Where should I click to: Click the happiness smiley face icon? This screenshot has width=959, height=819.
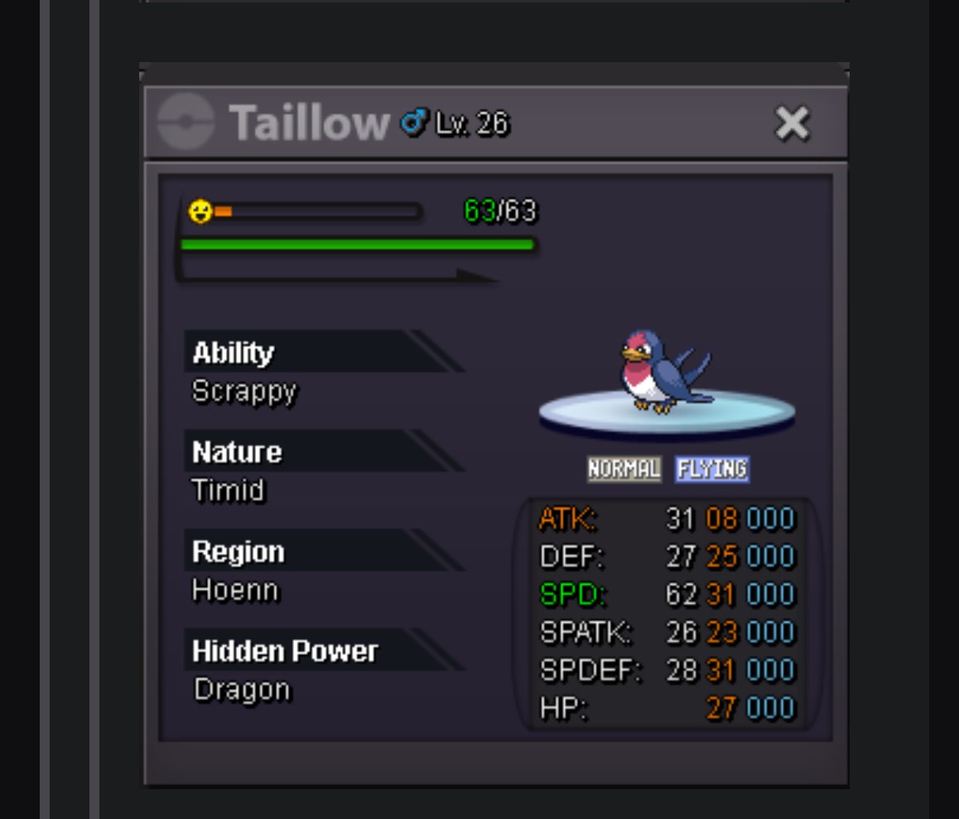[200, 212]
